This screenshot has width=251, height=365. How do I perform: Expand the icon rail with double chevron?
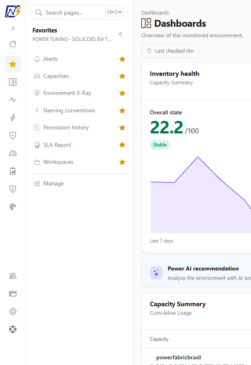pos(13,28)
